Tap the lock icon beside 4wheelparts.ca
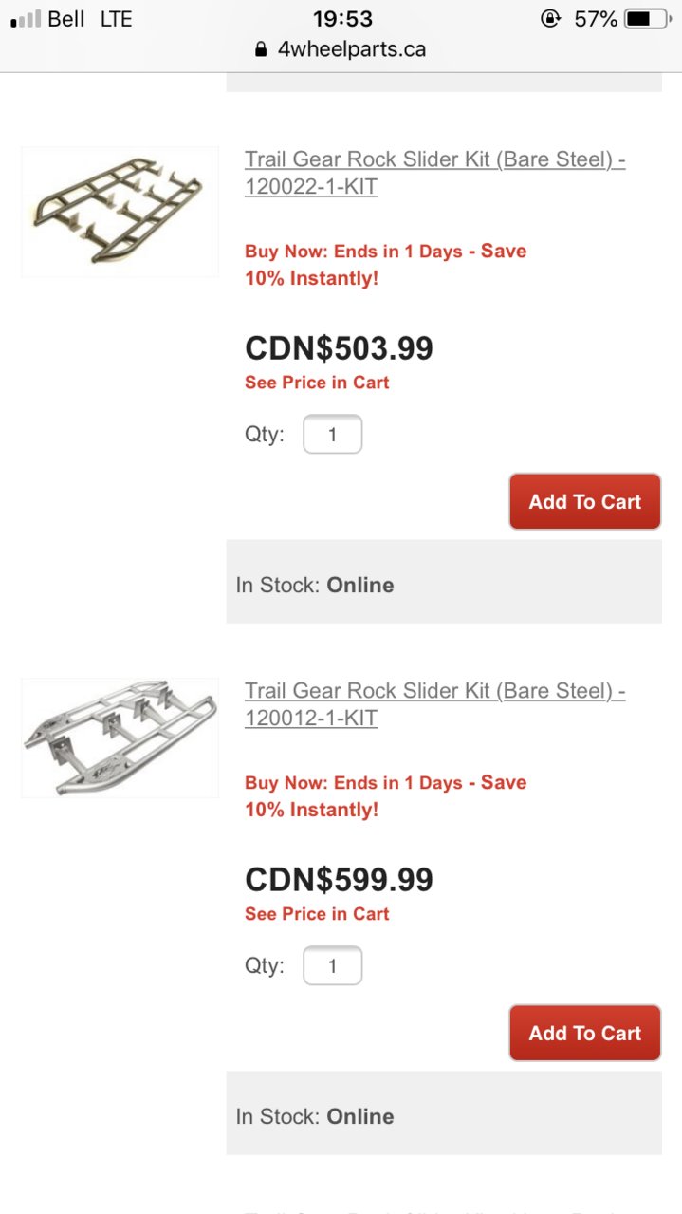Image resolution: width=682 pixels, height=1214 pixels. [x=262, y=49]
